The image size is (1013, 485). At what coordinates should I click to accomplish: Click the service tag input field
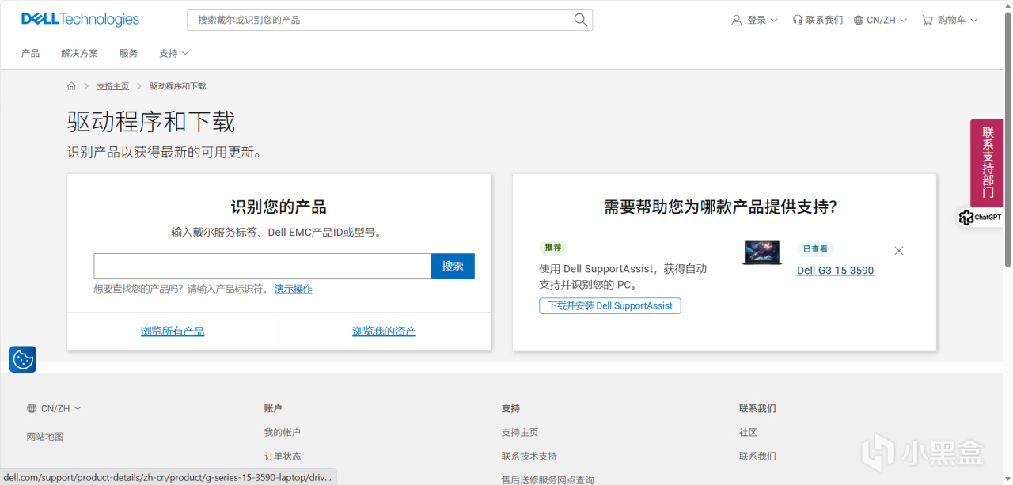(263, 266)
